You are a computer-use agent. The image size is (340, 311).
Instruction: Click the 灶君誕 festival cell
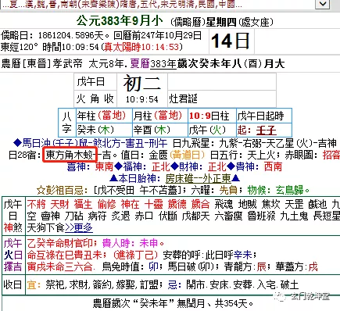click(x=221, y=99)
